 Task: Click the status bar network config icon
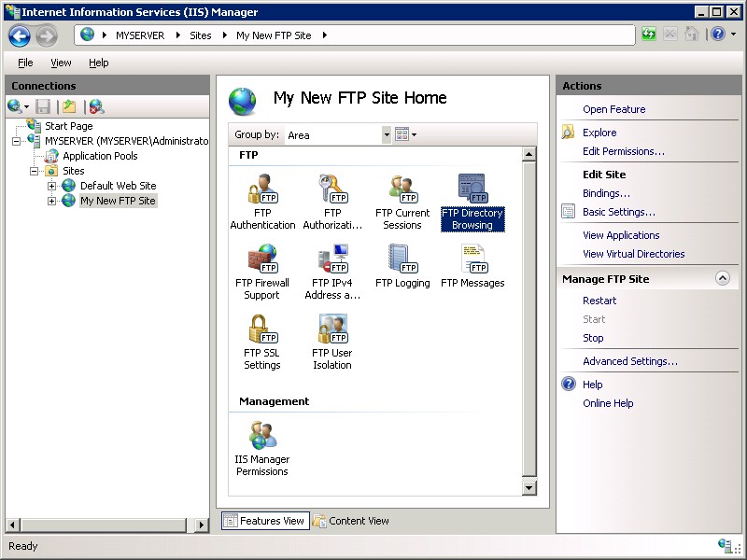(x=726, y=546)
